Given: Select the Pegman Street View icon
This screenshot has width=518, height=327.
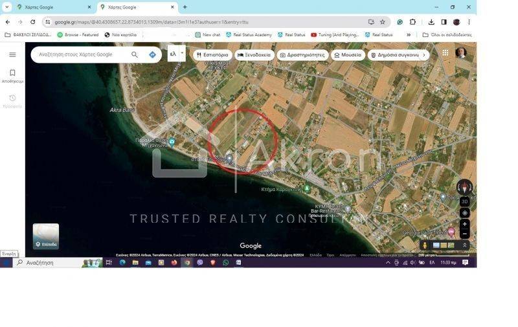Looking at the screenshot, I should (425, 245).
